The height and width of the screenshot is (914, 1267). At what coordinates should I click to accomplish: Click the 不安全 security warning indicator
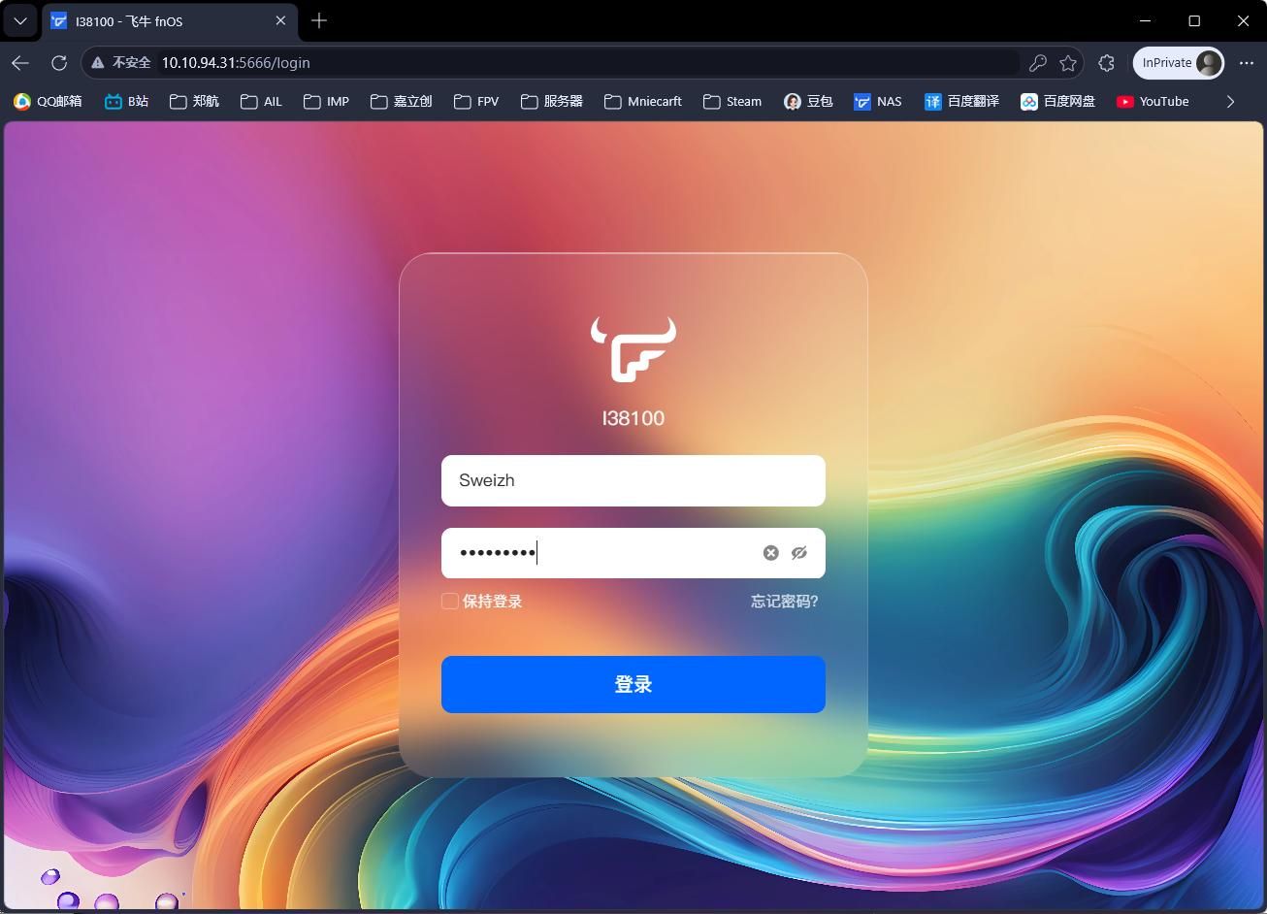point(121,62)
